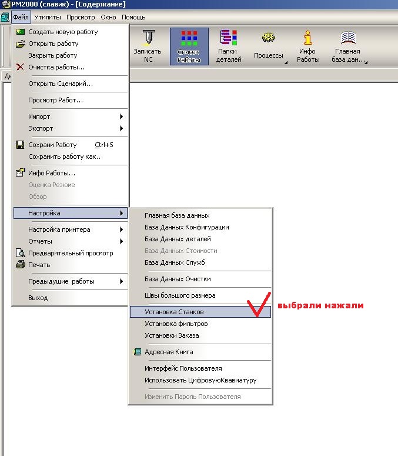Select База Данных Очистки entry

click(200, 279)
